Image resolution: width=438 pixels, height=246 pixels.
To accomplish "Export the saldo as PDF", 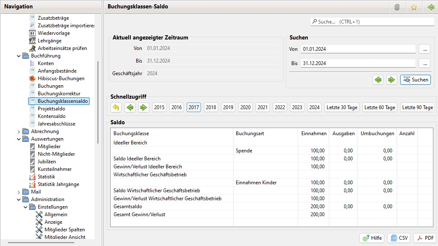I will (425, 238).
